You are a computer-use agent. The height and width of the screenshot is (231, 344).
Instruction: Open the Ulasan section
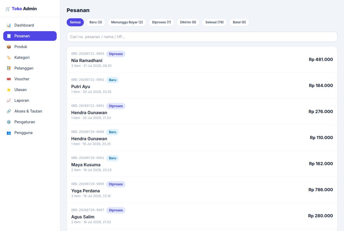point(30,90)
